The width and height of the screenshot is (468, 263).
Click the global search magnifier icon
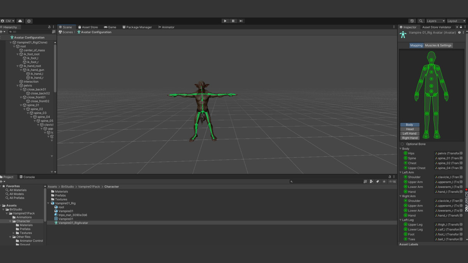click(x=421, y=21)
